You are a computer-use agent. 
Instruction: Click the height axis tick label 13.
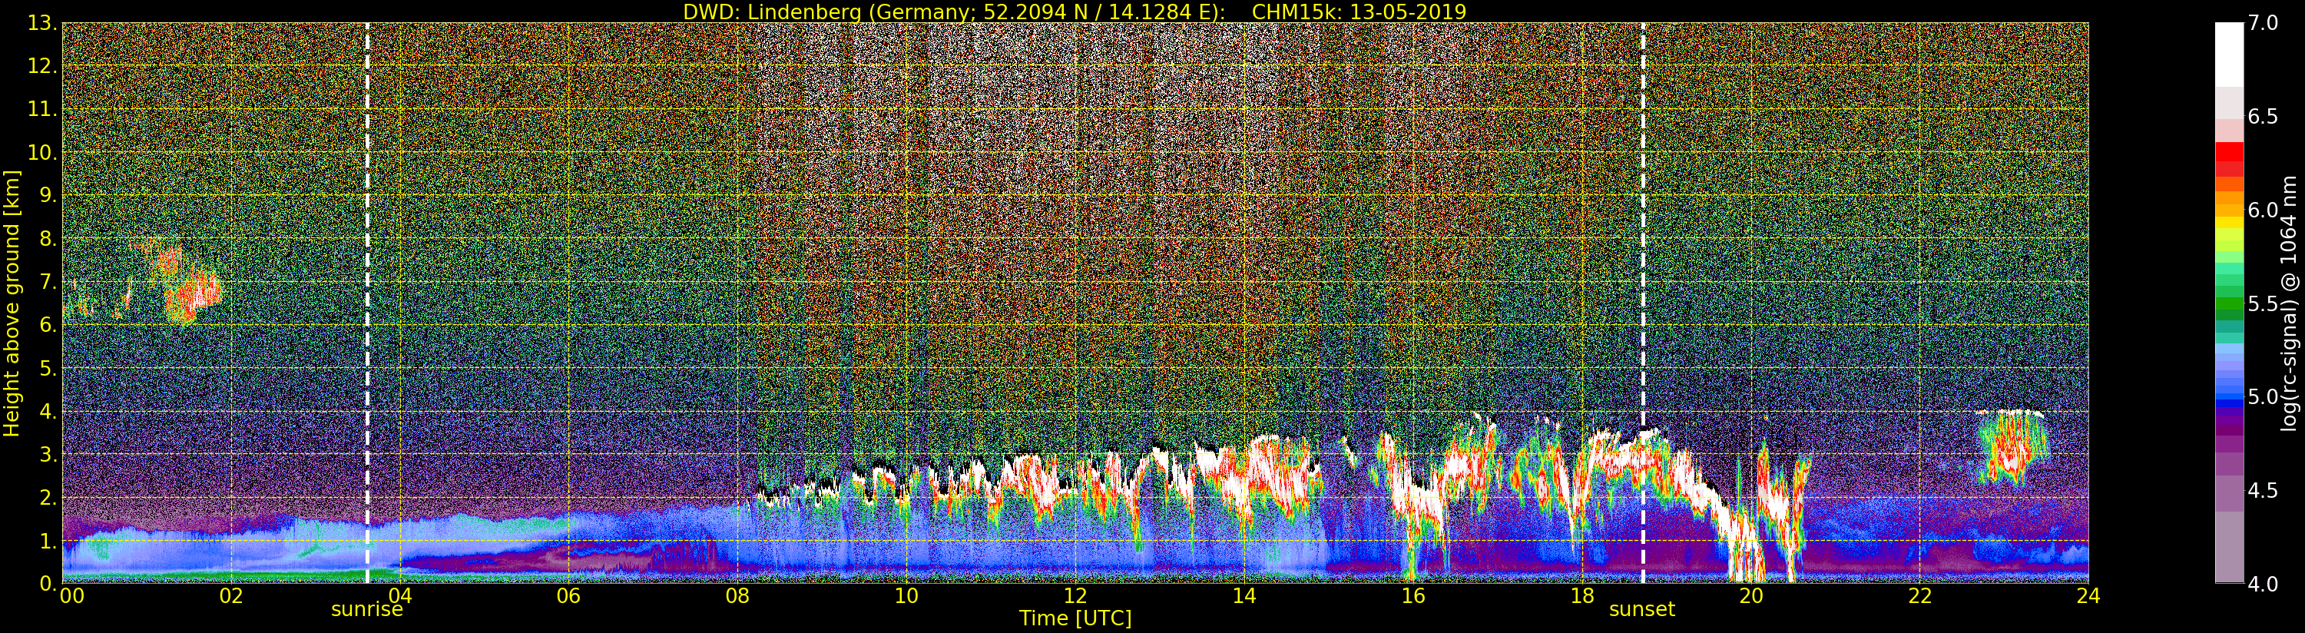(x=42, y=23)
